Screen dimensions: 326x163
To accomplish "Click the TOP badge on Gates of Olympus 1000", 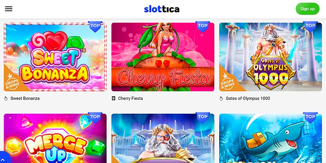I will 310,26.
